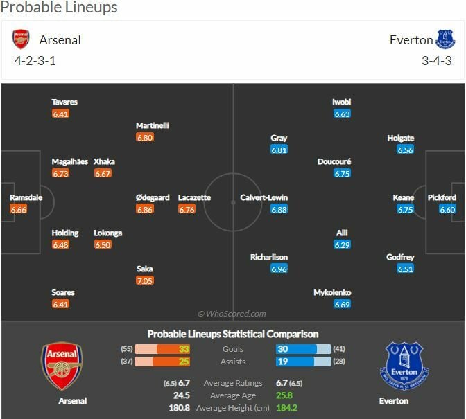
Task: Select player Martinelli on the pitch
Action: click(153, 125)
